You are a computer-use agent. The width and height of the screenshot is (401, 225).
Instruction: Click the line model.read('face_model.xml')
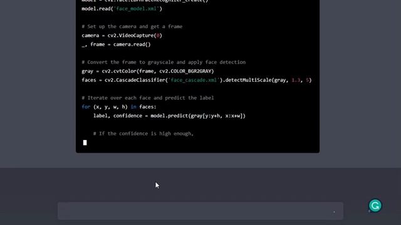click(x=122, y=9)
